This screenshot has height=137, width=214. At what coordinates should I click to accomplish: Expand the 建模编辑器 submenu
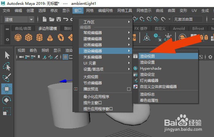point(105,39)
